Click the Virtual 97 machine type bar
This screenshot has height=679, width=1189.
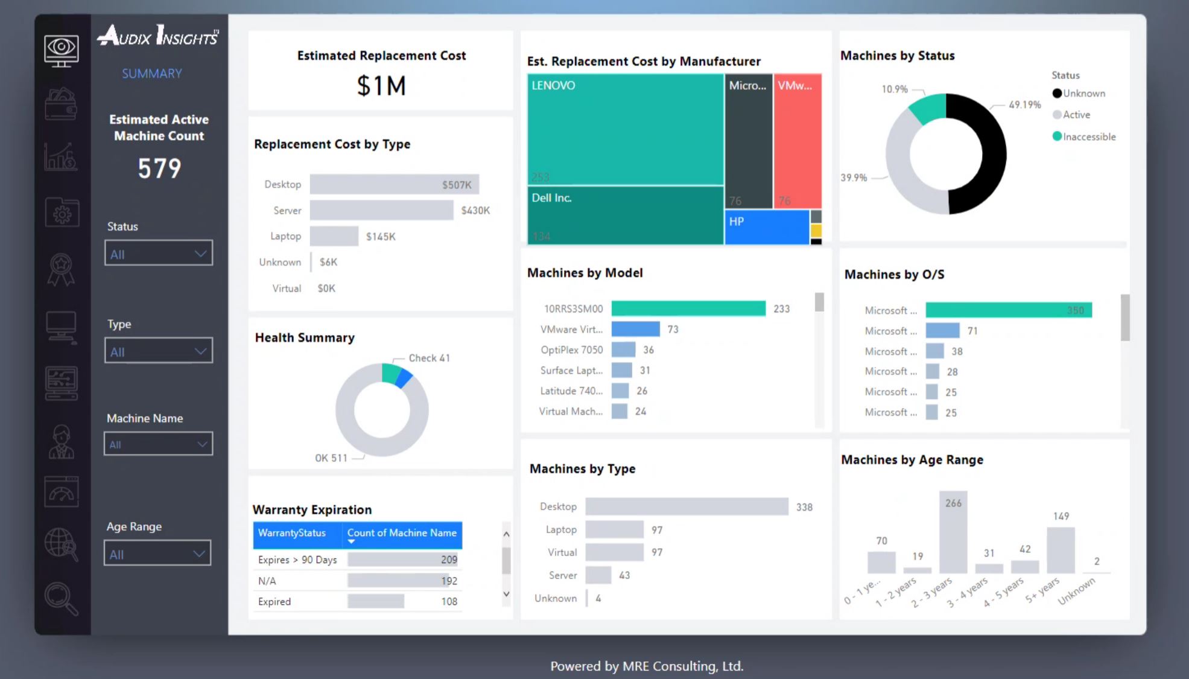[x=614, y=552]
